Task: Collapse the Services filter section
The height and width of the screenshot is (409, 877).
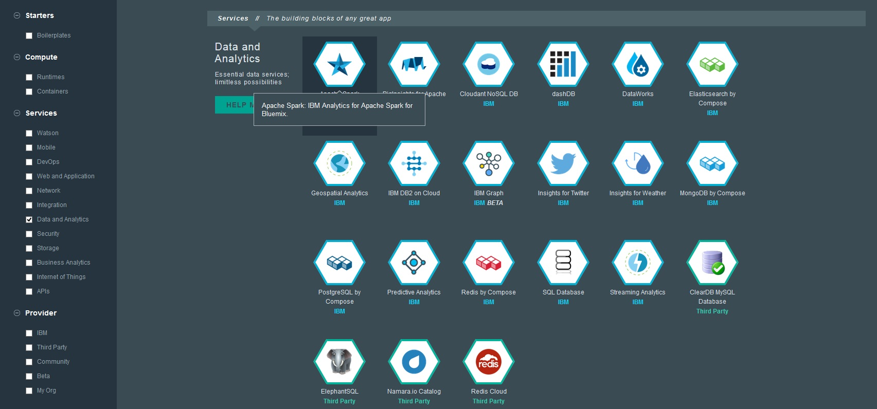Action: (17, 113)
